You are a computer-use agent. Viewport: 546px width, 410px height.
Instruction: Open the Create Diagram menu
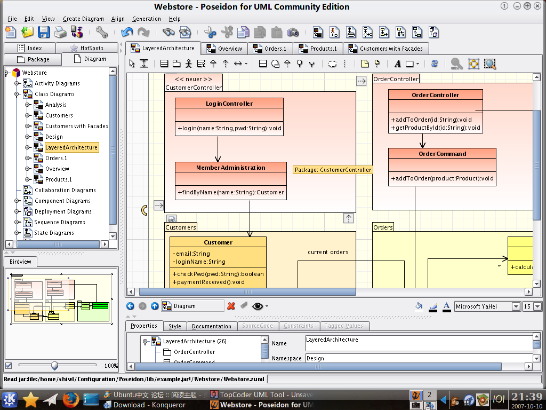pos(83,19)
